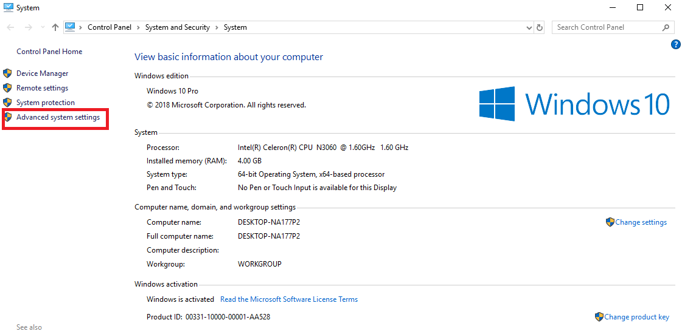Viewport: 682px width, 334px height.
Task: Click the System window title bar icon
Action: 8,7
